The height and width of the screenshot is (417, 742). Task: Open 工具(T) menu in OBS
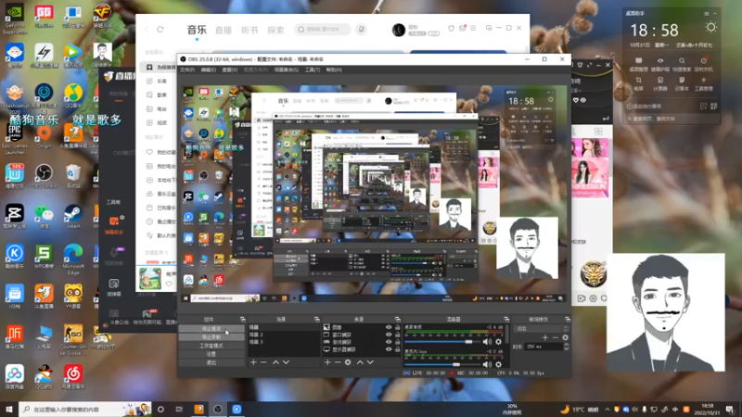point(313,70)
